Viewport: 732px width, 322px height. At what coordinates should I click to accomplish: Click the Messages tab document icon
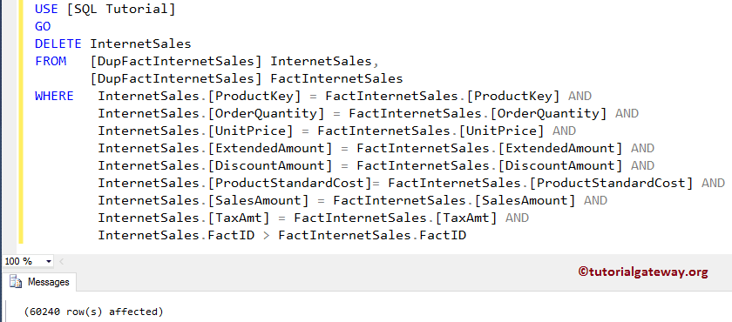[x=16, y=282]
